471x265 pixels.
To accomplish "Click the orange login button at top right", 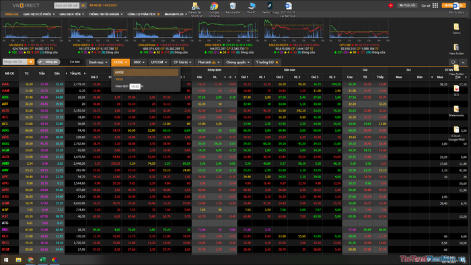I will [454, 5].
